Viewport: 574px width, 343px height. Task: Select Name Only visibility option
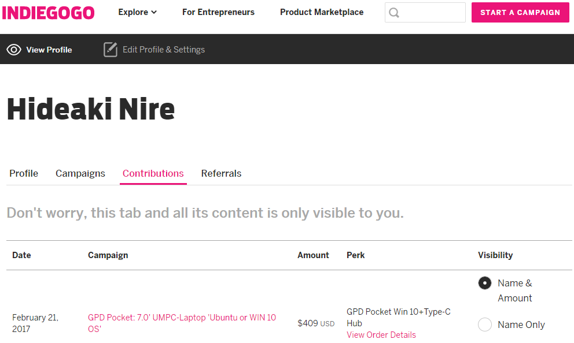point(485,325)
